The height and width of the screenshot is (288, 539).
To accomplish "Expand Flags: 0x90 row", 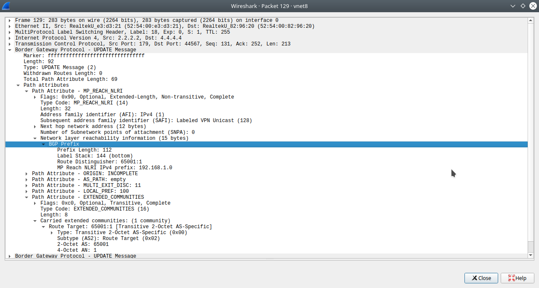I will point(35,97).
